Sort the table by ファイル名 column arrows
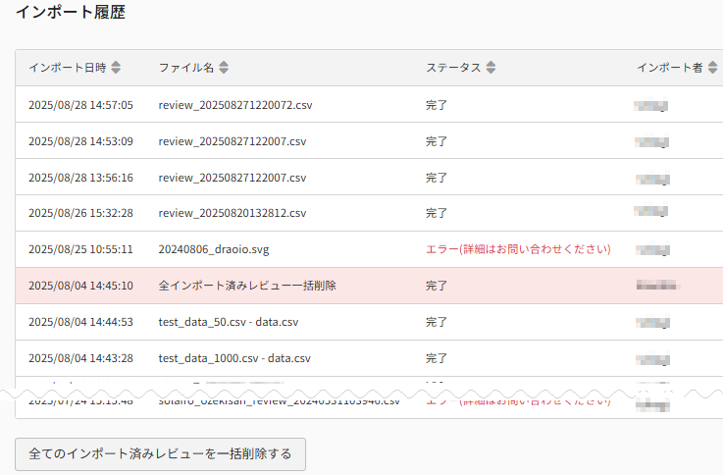This screenshot has width=723, height=475. tap(224, 68)
